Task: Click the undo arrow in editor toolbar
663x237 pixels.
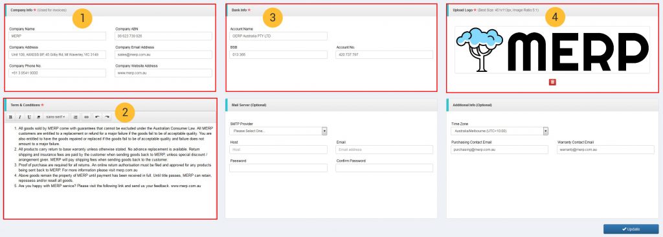Action: 98,117
